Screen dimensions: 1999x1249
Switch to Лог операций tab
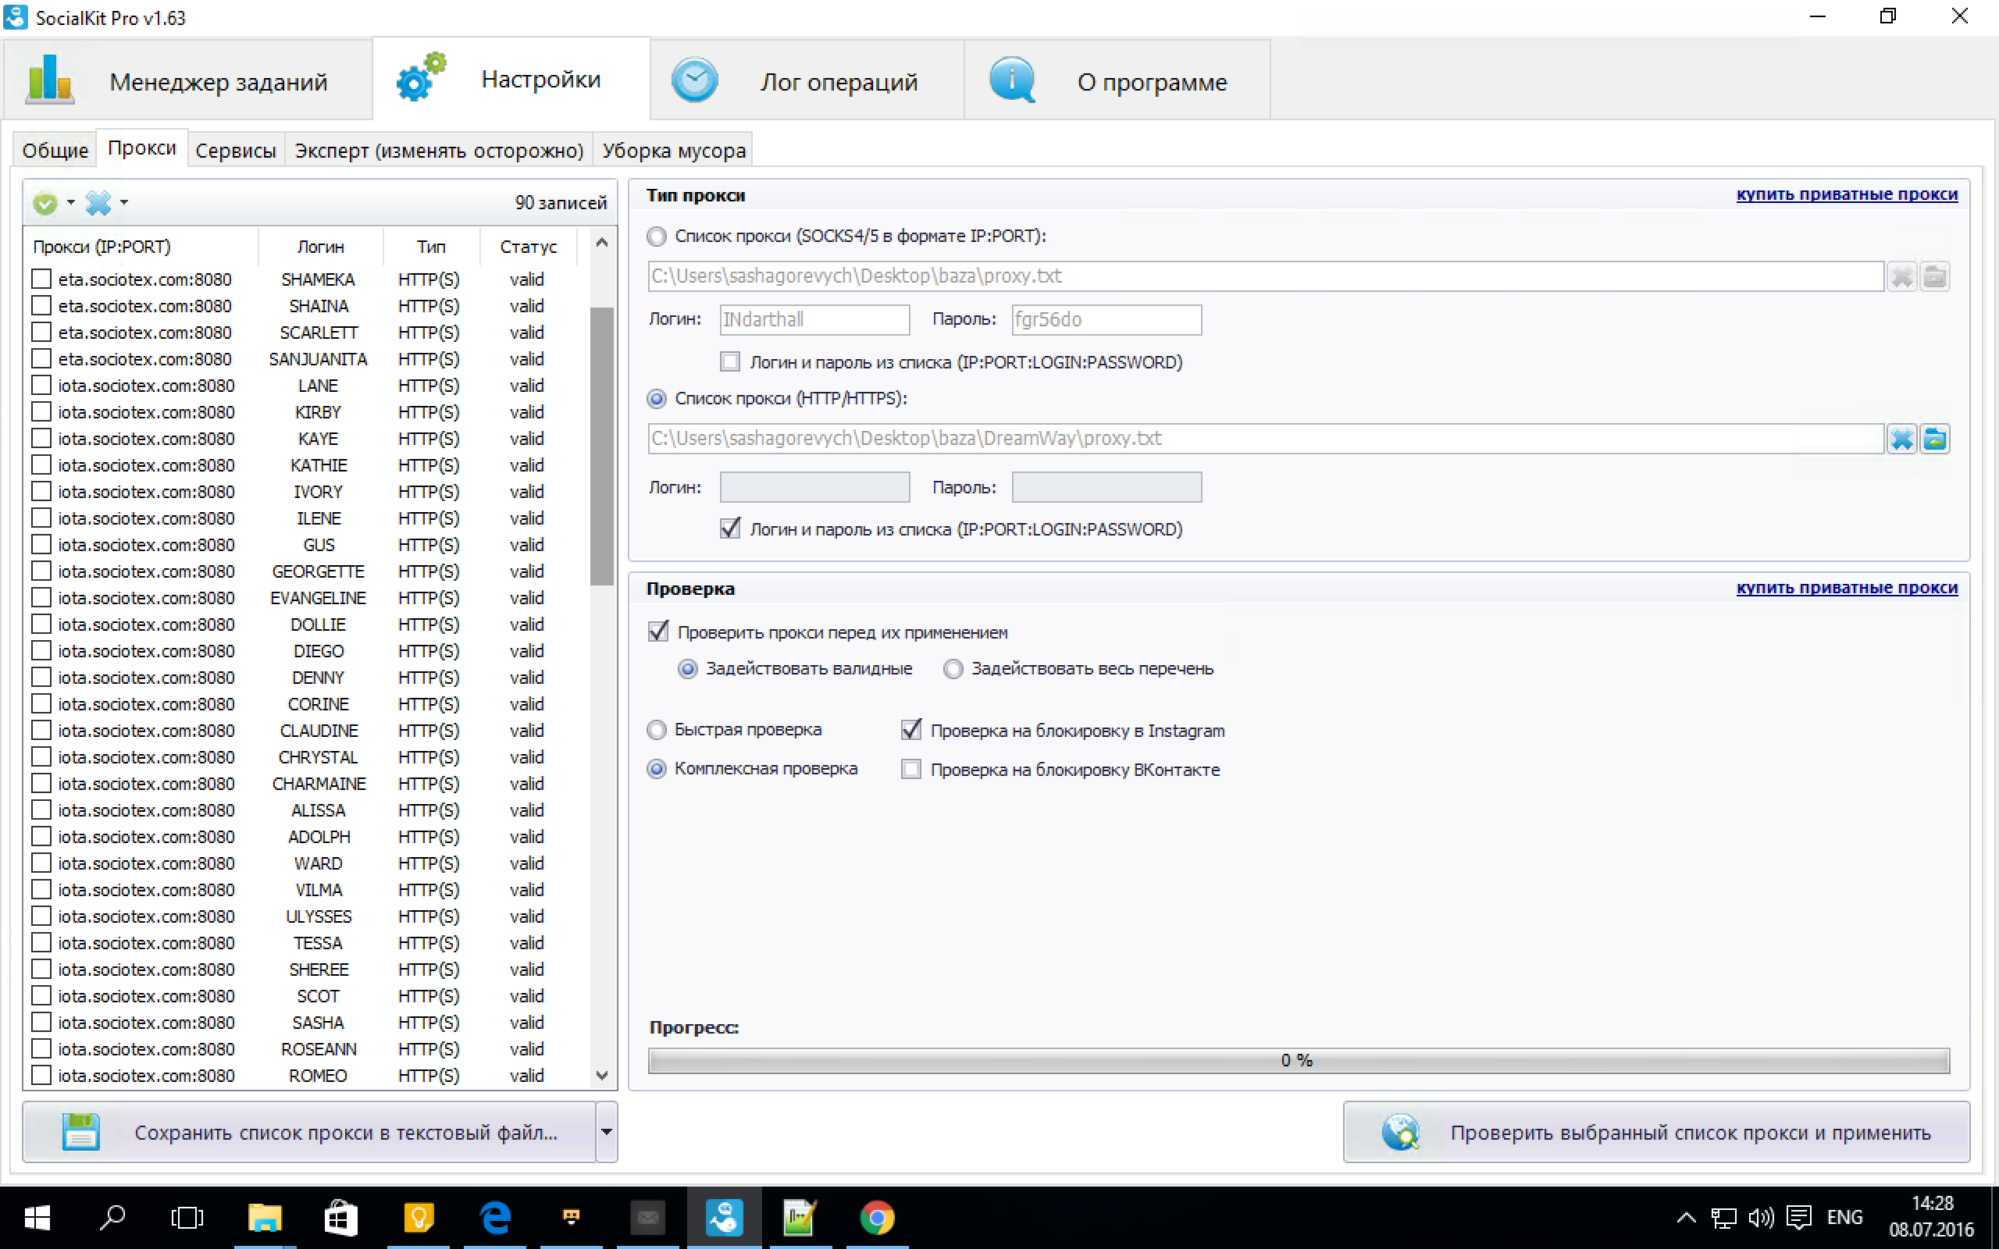click(807, 80)
